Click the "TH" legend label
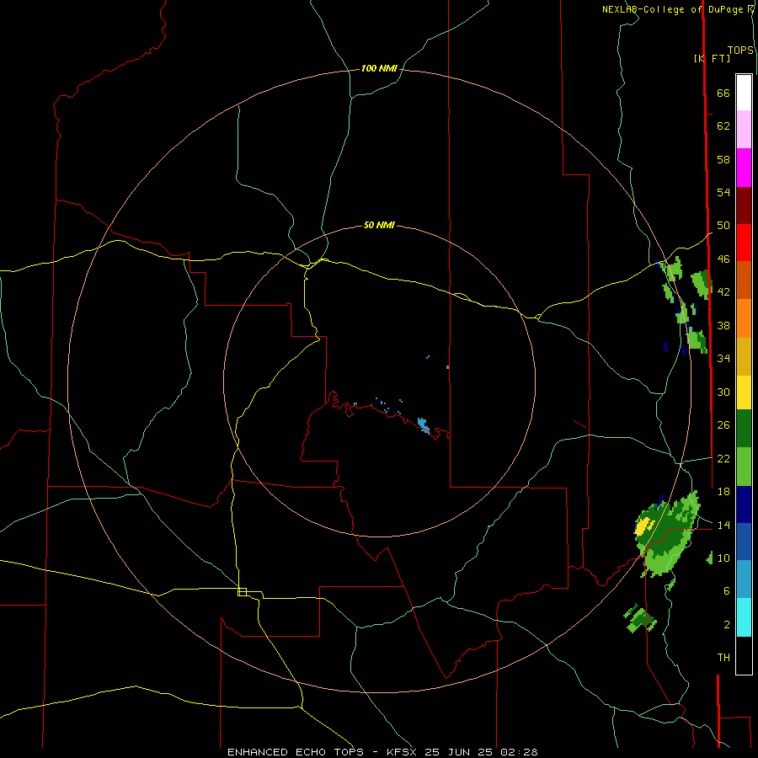This screenshot has width=758, height=758. pos(723,658)
